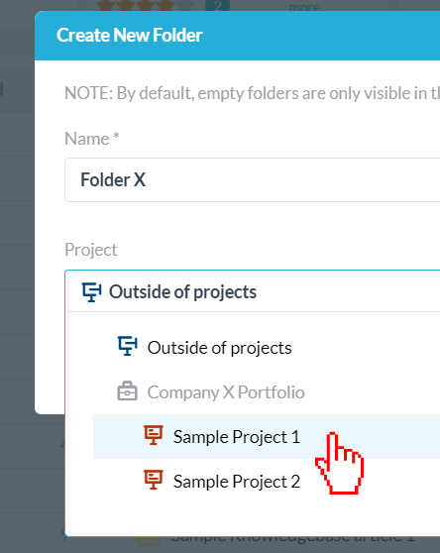Screen dimensions: 440x553
Task: Click the 'more' link behind the dialog
Action: pyautogui.click(x=304, y=6)
